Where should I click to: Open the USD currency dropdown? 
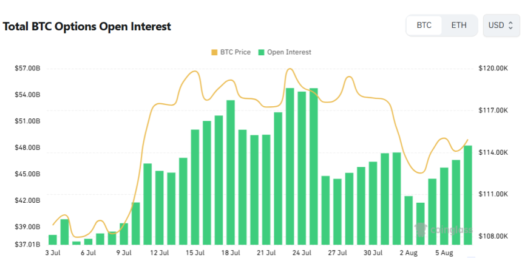click(501, 25)
